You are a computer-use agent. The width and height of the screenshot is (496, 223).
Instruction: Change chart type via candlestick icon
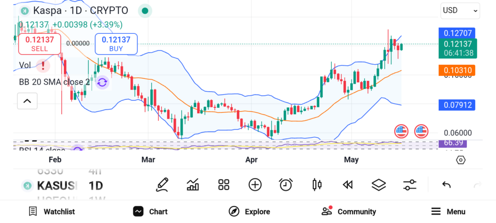317,184
